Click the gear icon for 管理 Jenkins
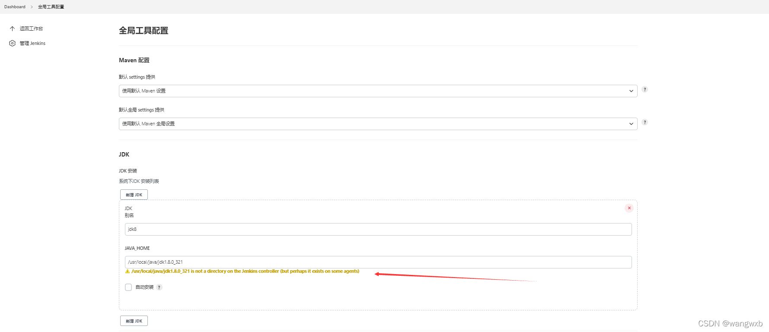 [13, 43]
